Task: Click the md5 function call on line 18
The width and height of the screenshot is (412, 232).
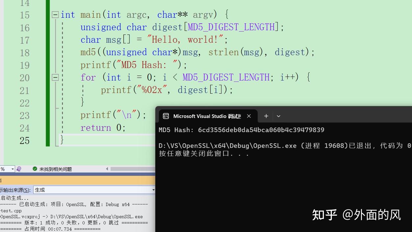Action: pyautogui.click(x=88, y=52)
